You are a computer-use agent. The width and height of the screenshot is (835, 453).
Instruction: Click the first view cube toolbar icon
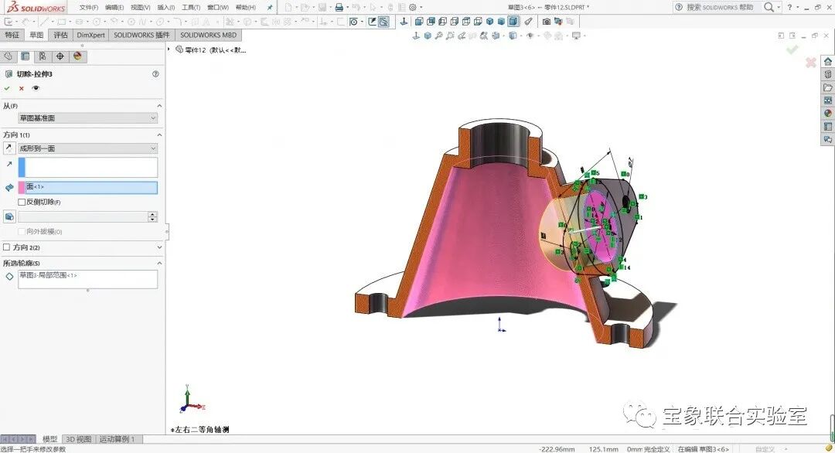(419, 22)
